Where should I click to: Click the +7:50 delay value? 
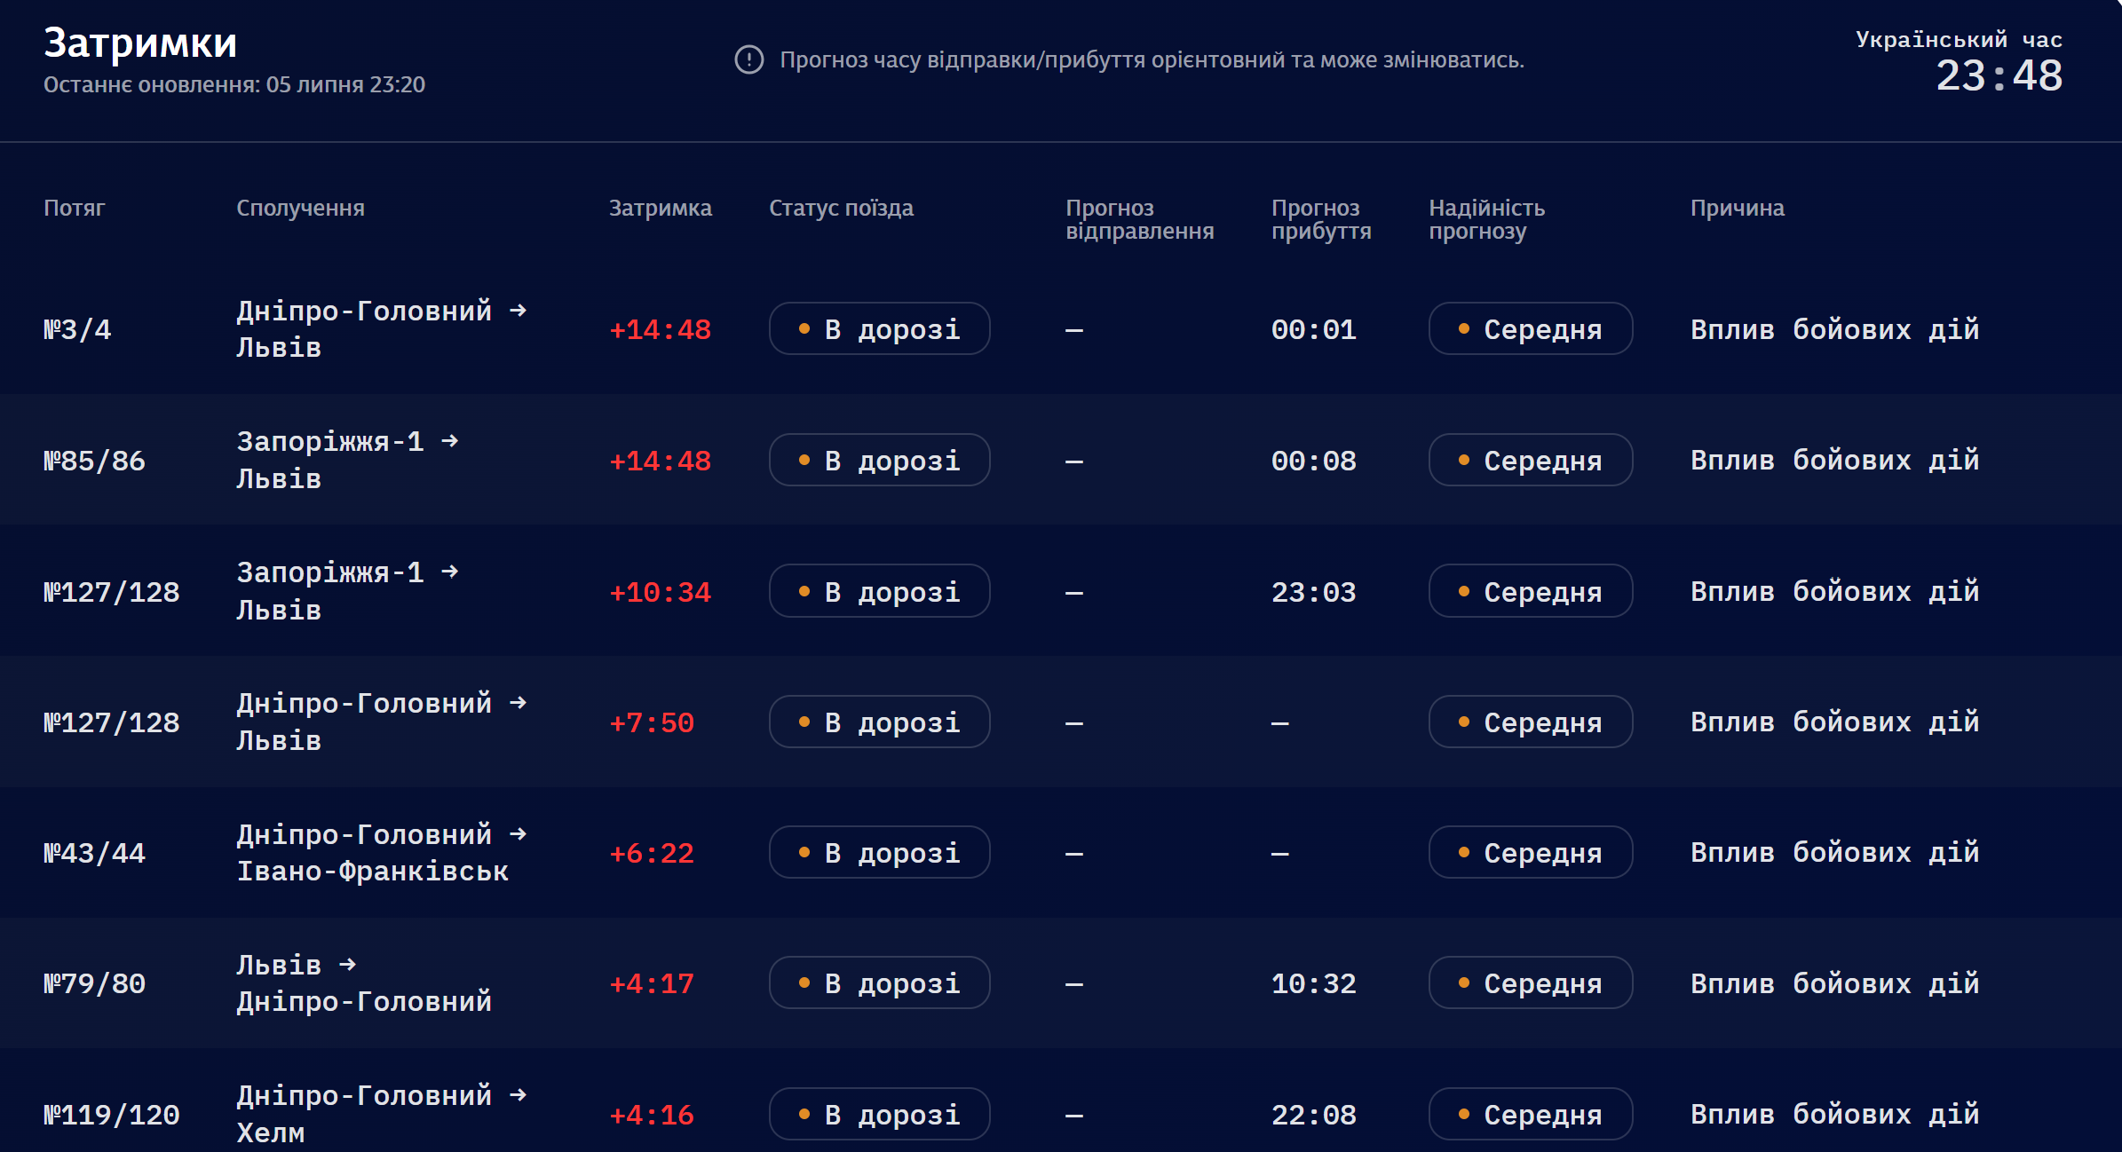[652, 722]
